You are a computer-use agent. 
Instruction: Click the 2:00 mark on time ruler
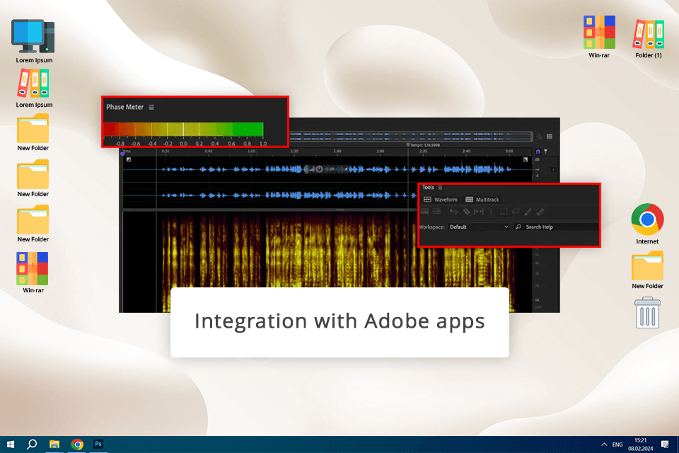[x=381, y=151]
